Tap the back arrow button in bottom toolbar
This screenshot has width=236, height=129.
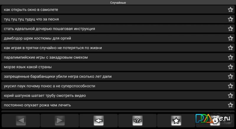(x=99, y=120)
